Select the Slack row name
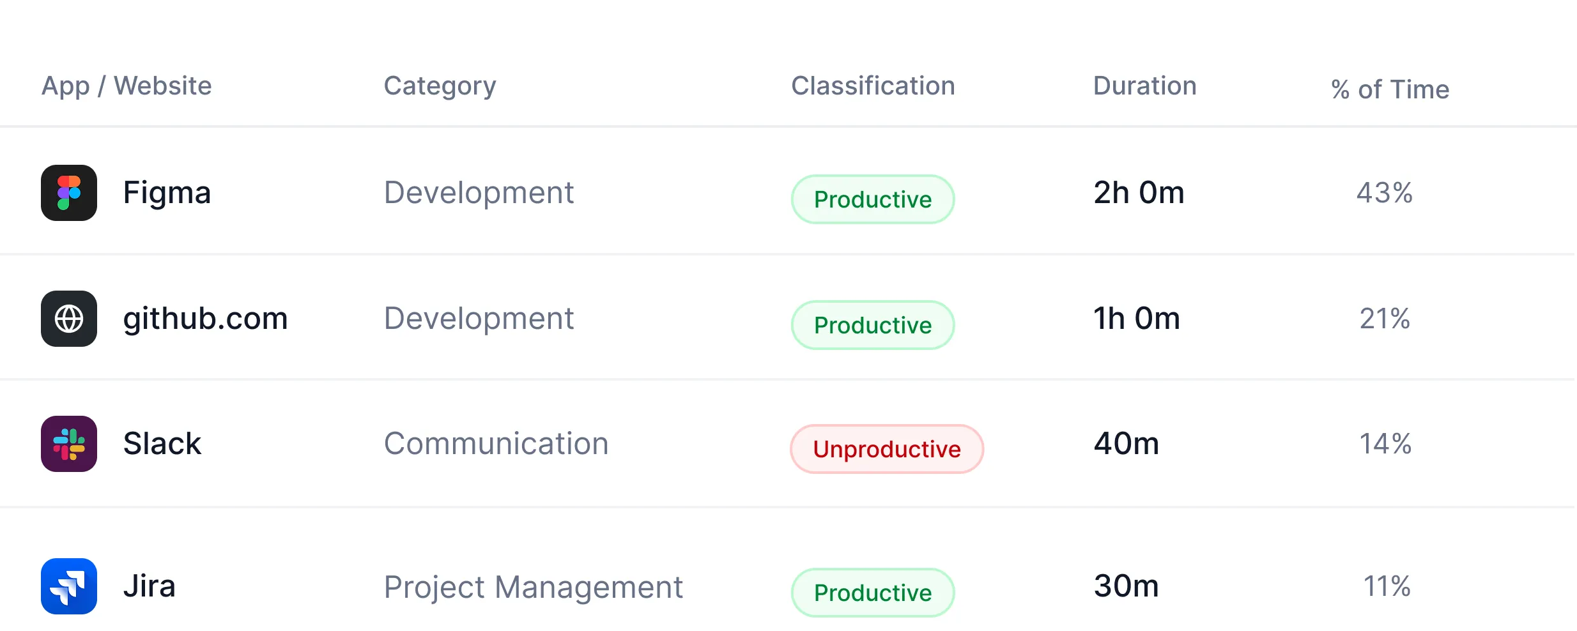Image resolution: width=1577 pixels, height=631 pixels. coord(162,444)
